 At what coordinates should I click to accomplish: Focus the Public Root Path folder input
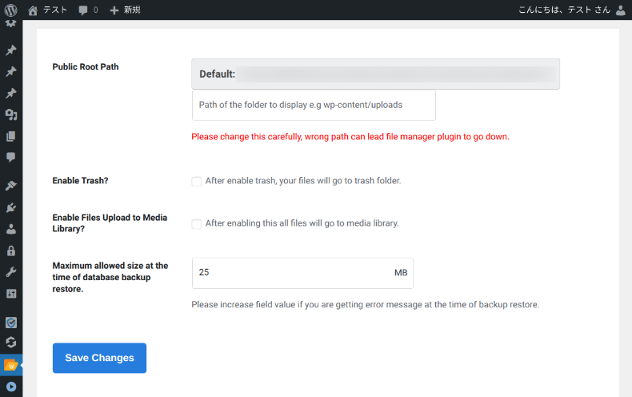click(x=314, y=105)
